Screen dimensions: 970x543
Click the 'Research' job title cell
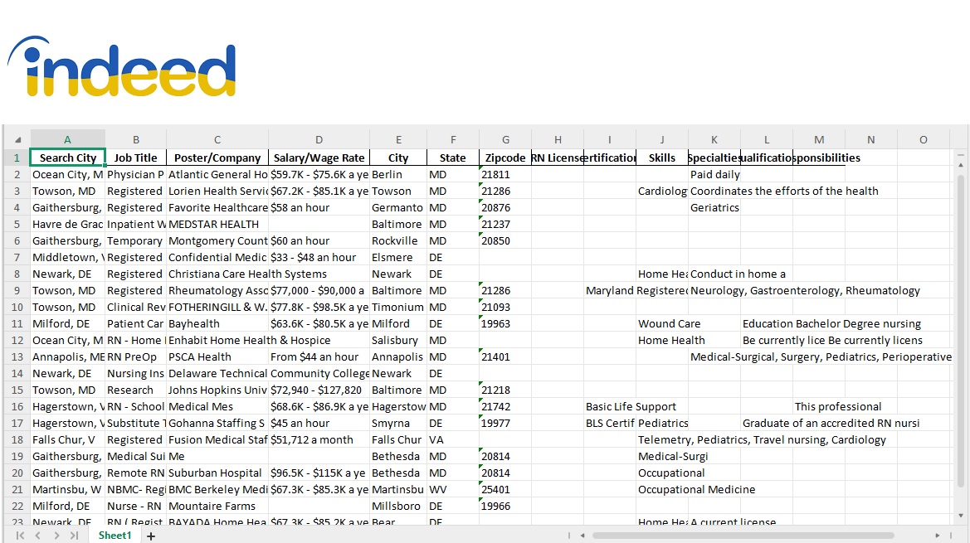pyautogui.click(x=135, y=390)
